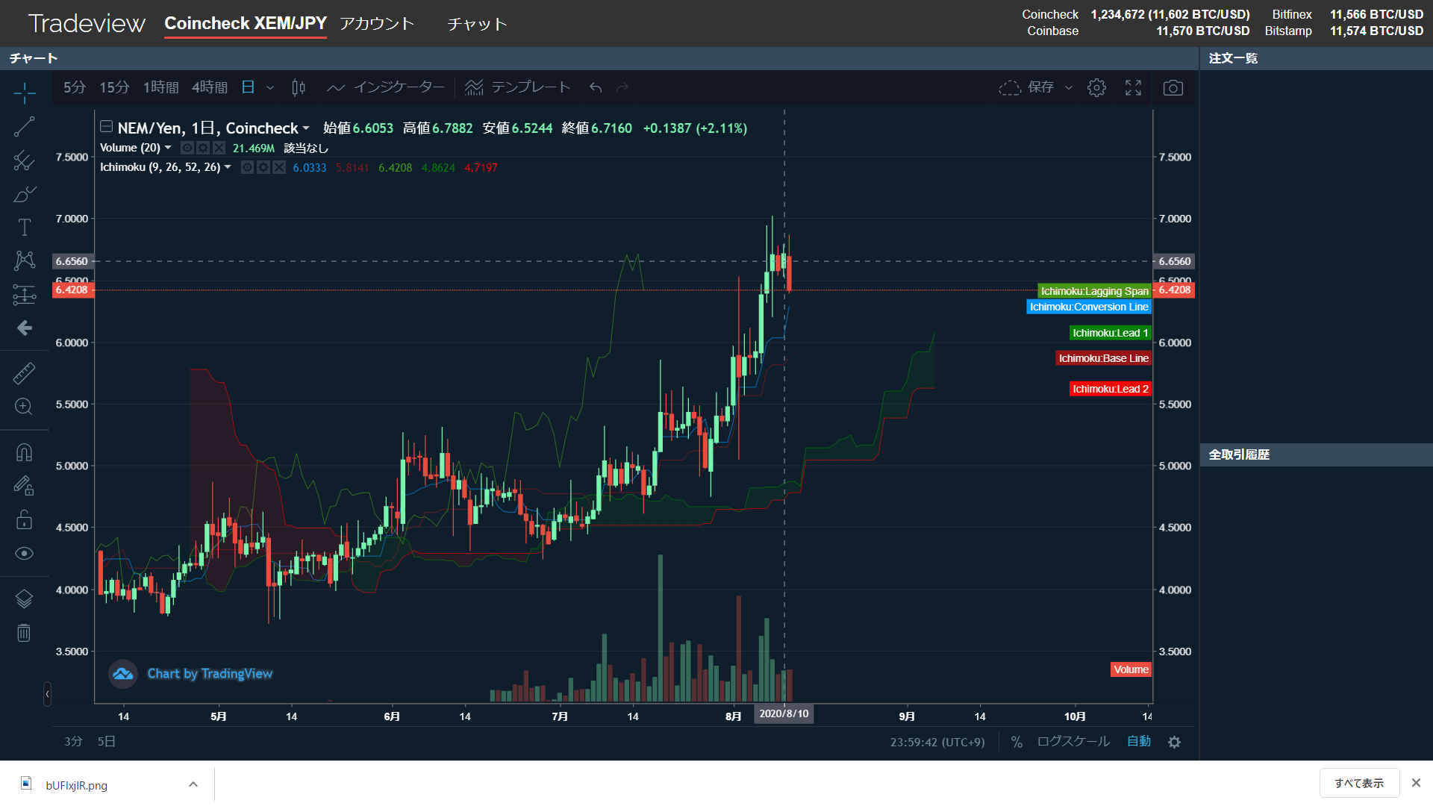Set date range to 3分
Screen dimensions: 1433x806
click(x=73, y=741)
